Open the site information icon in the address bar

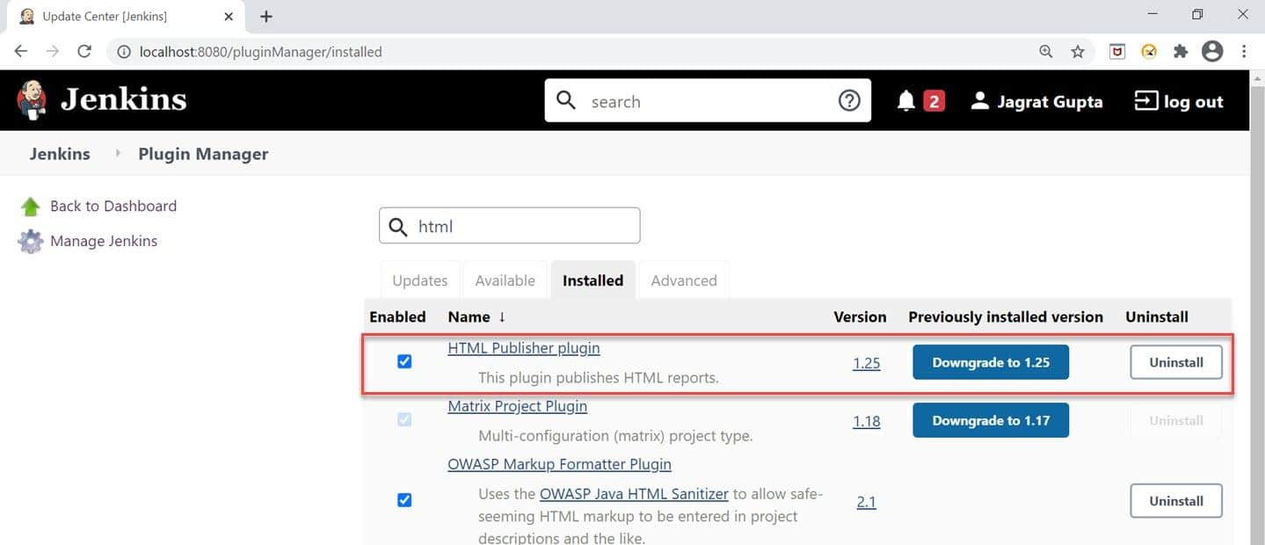[x=124, y=52]
